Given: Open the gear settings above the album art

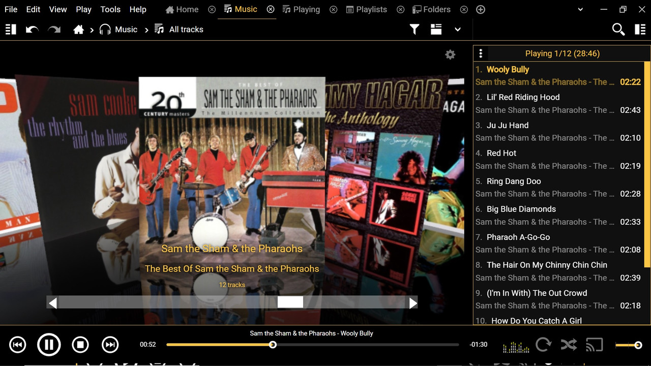Looking at the screenshot, I should [x=450, y=54].
